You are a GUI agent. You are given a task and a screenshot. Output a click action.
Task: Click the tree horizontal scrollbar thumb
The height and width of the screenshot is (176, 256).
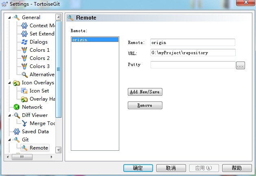(x=22, y=157)
